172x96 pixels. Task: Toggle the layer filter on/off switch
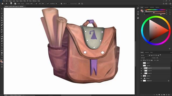[160, 55]
